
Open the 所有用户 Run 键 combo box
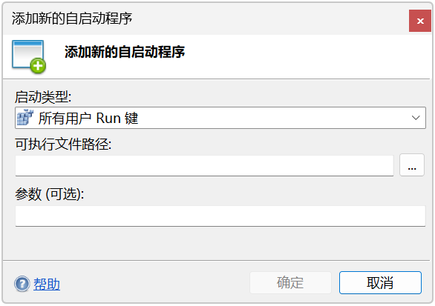tap(220, 118)
